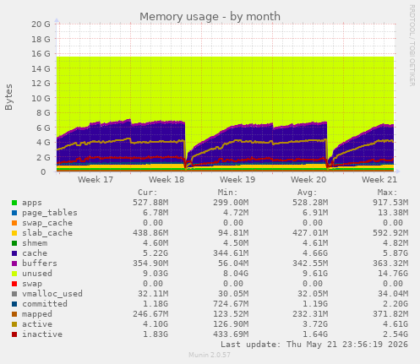Click mapped current value 246.67M

150,314
